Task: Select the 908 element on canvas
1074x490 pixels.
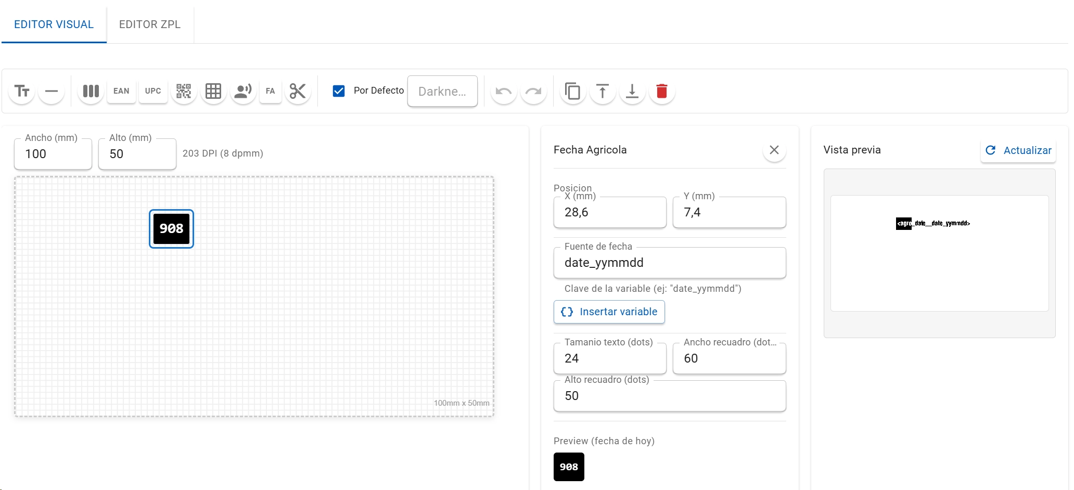Action: coord(172,229)
